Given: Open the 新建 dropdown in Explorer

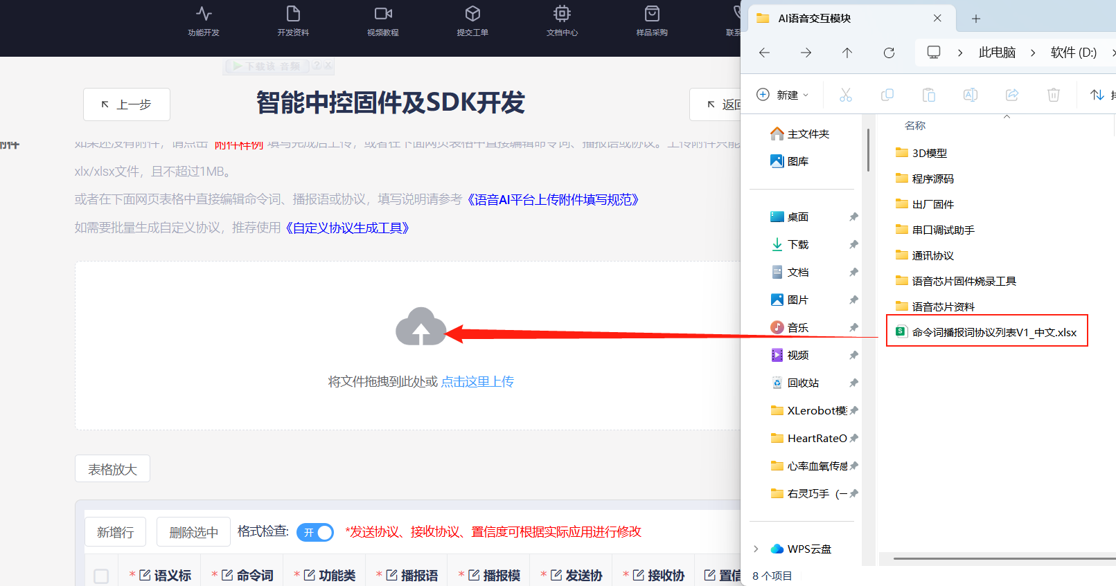Looking at the screenshot, I should pyautogui.click(x=783, y=95).
